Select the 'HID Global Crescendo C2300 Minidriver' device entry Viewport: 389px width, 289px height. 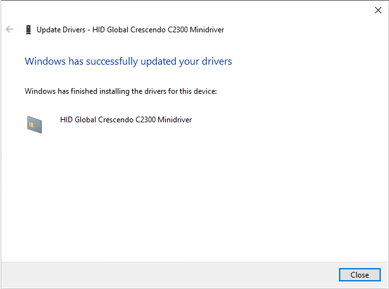[x=126, y=120]
